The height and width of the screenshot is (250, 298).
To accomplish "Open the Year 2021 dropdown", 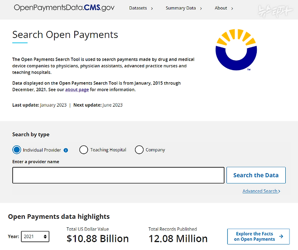I will tap(35, 236).
